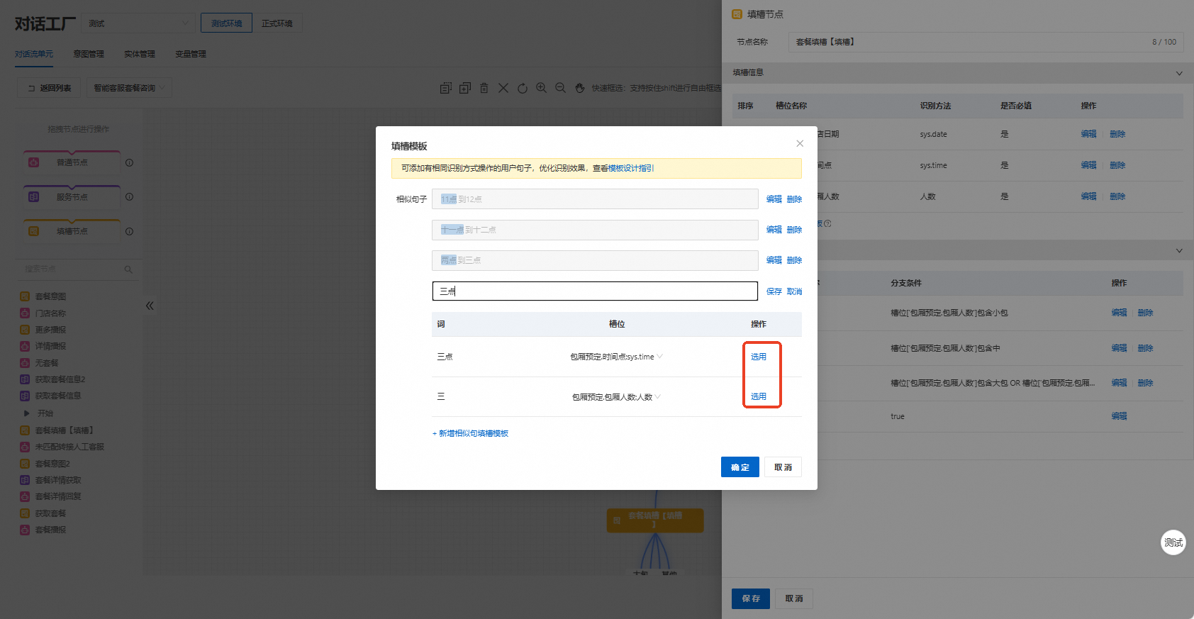Image resolution: width=1194 pixels, height=619 pixels.
Task: Click the zoom out magnifier icon
Action: (x=561, y=88)
